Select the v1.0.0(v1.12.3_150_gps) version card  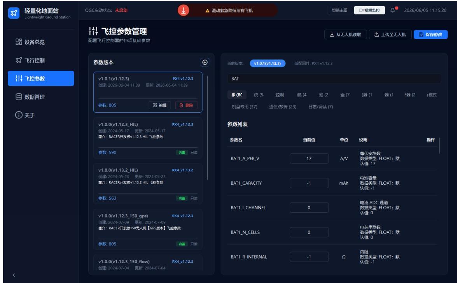[148, 230]
